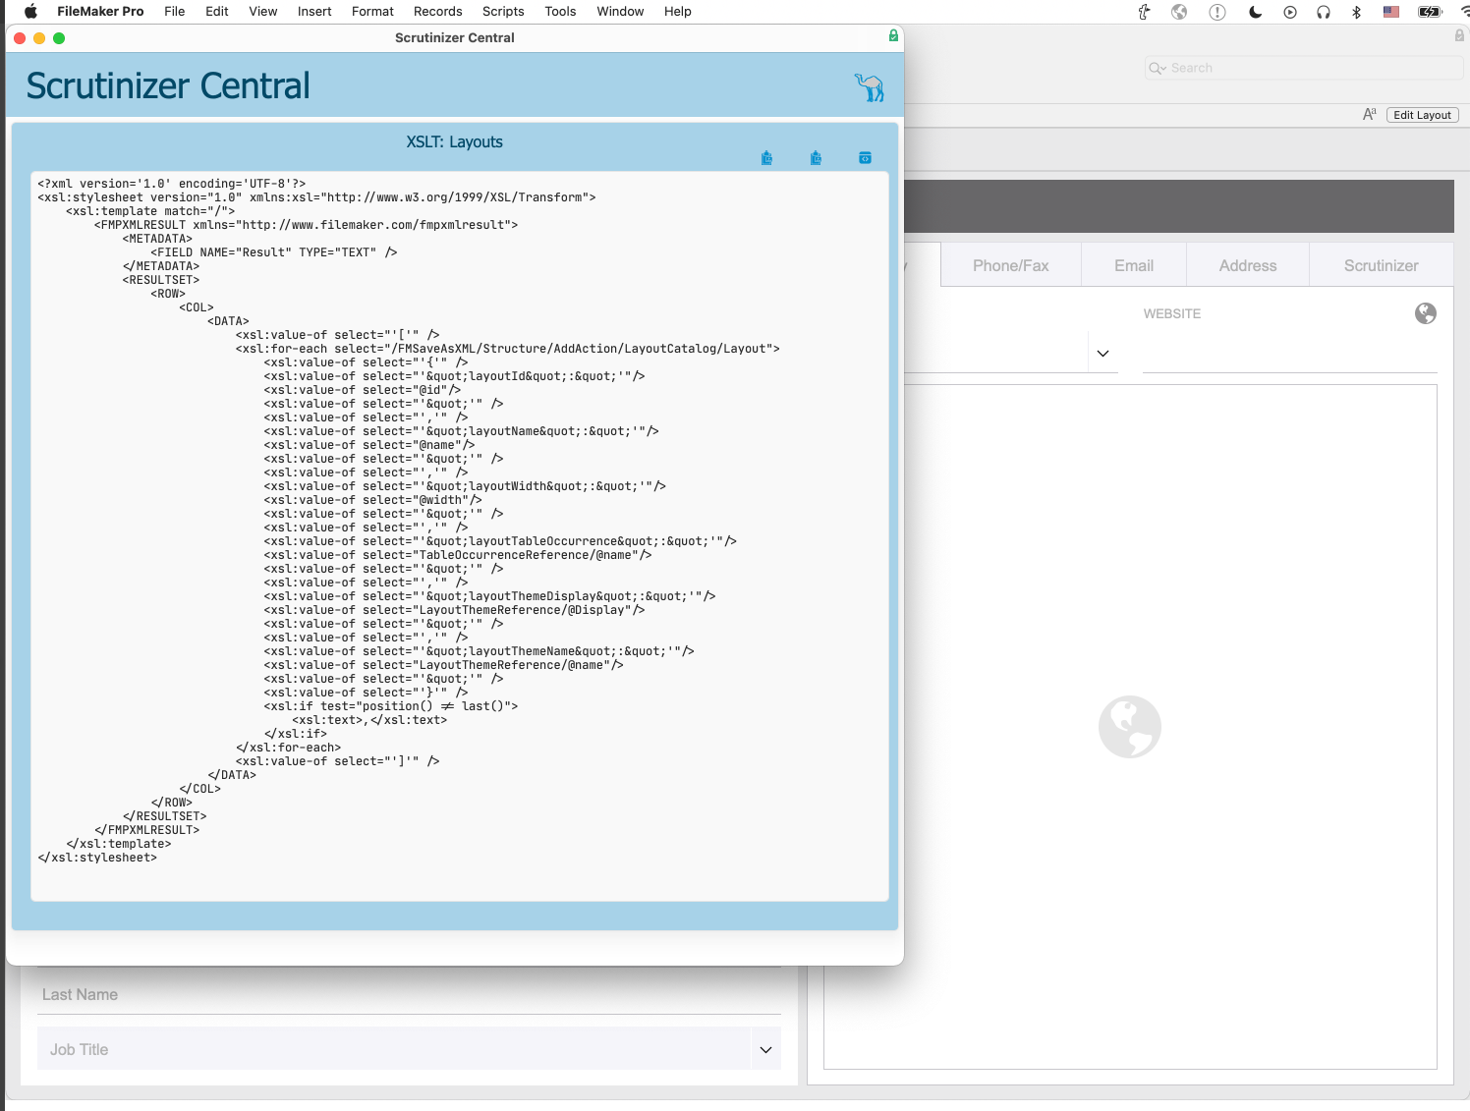Viewport: 1470px width, 1111px height.
Task: Click the second clipboard icon above the XSLT code
Action: pyautogui.click(x=816, y=158)
